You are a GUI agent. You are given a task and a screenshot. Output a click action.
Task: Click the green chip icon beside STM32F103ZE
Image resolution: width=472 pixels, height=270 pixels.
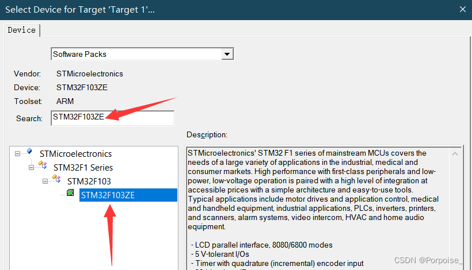click(70, 192)
